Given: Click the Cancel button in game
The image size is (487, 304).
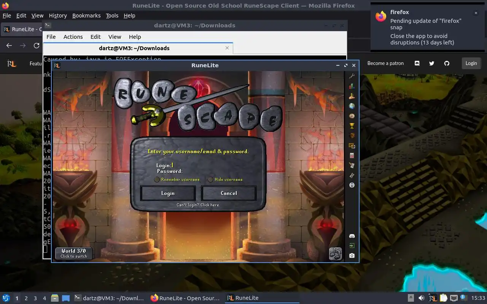Looking at the screenshot, I should [229, 193].
